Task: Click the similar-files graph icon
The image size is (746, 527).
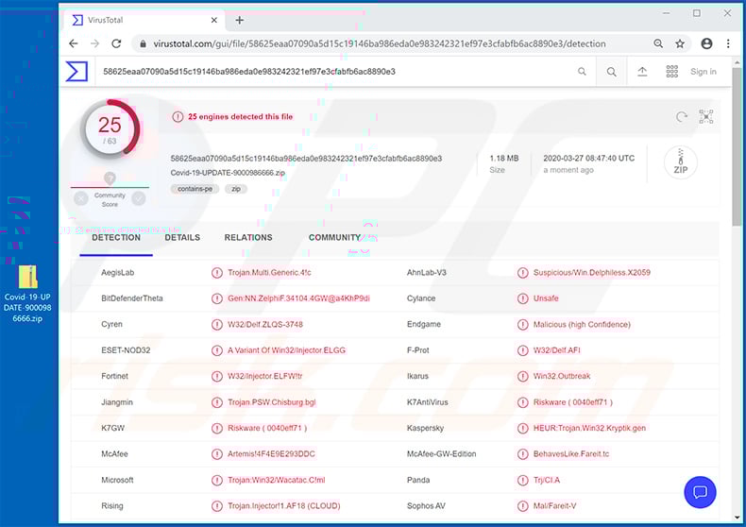Action: coord(706,116)
